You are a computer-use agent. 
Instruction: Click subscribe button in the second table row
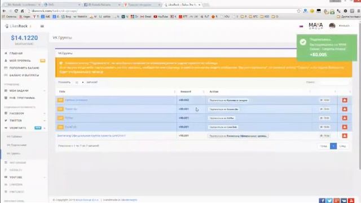point(224,109)
